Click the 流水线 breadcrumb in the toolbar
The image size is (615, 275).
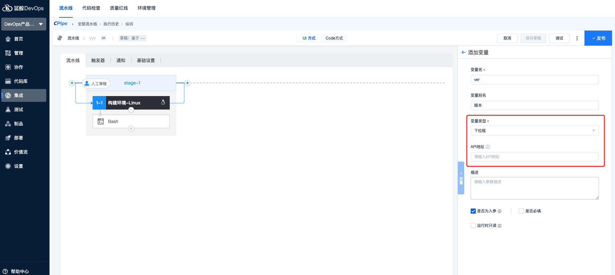(x=73, y=38)
